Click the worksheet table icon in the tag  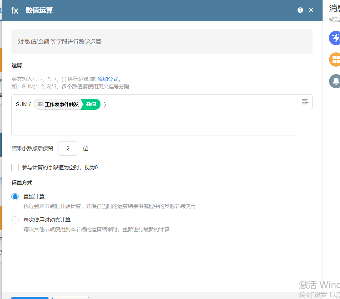coord(40,104)
